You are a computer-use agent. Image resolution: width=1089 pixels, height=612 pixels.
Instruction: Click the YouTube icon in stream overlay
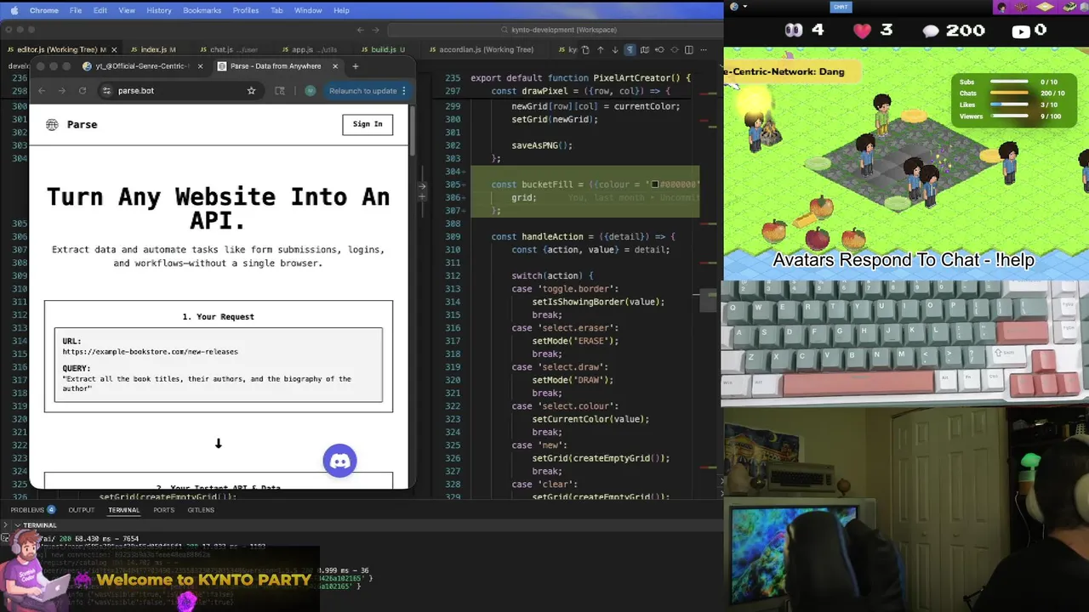click(1022, 31)
